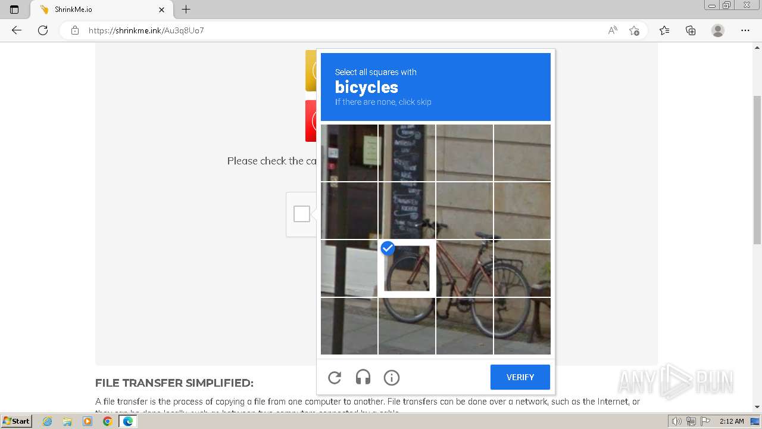Deselect the checked bicycle wheel tile
Image resolution: width=762 pixels, height=429 pixels.
[x=407, y=269]
